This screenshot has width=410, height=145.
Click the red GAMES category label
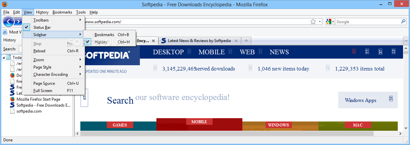tap(120, 125)
